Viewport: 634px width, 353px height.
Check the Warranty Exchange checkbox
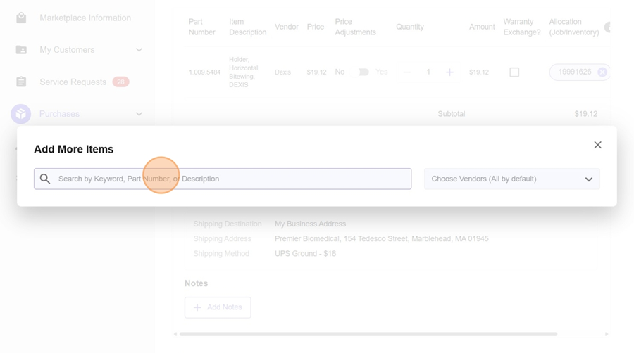click(x=514, y=72)
